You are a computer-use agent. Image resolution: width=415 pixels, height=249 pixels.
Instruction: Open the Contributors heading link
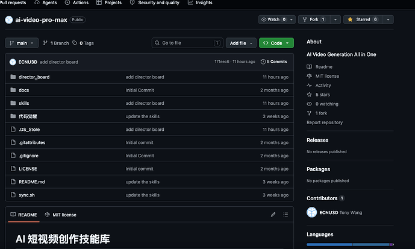325,198
